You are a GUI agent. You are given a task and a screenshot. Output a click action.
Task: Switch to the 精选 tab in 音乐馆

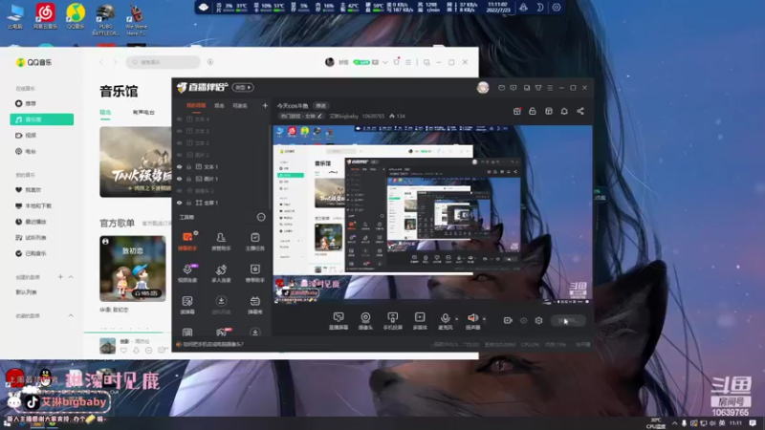[x=105, y=112]
